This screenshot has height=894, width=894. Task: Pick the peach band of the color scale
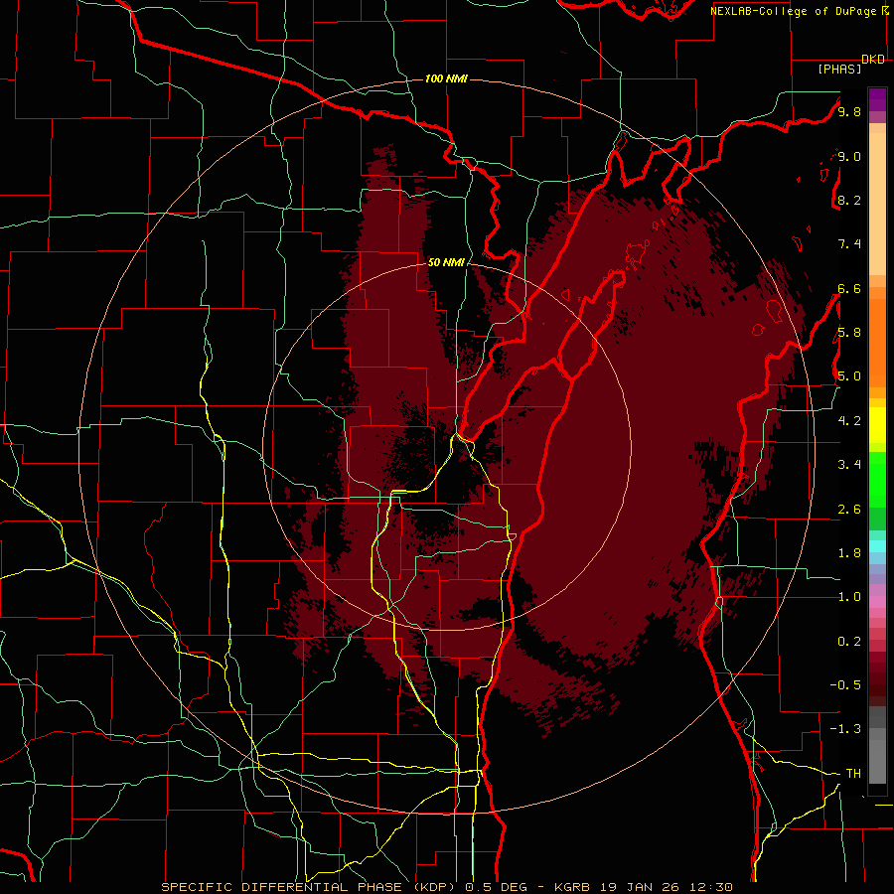point(877,204)
